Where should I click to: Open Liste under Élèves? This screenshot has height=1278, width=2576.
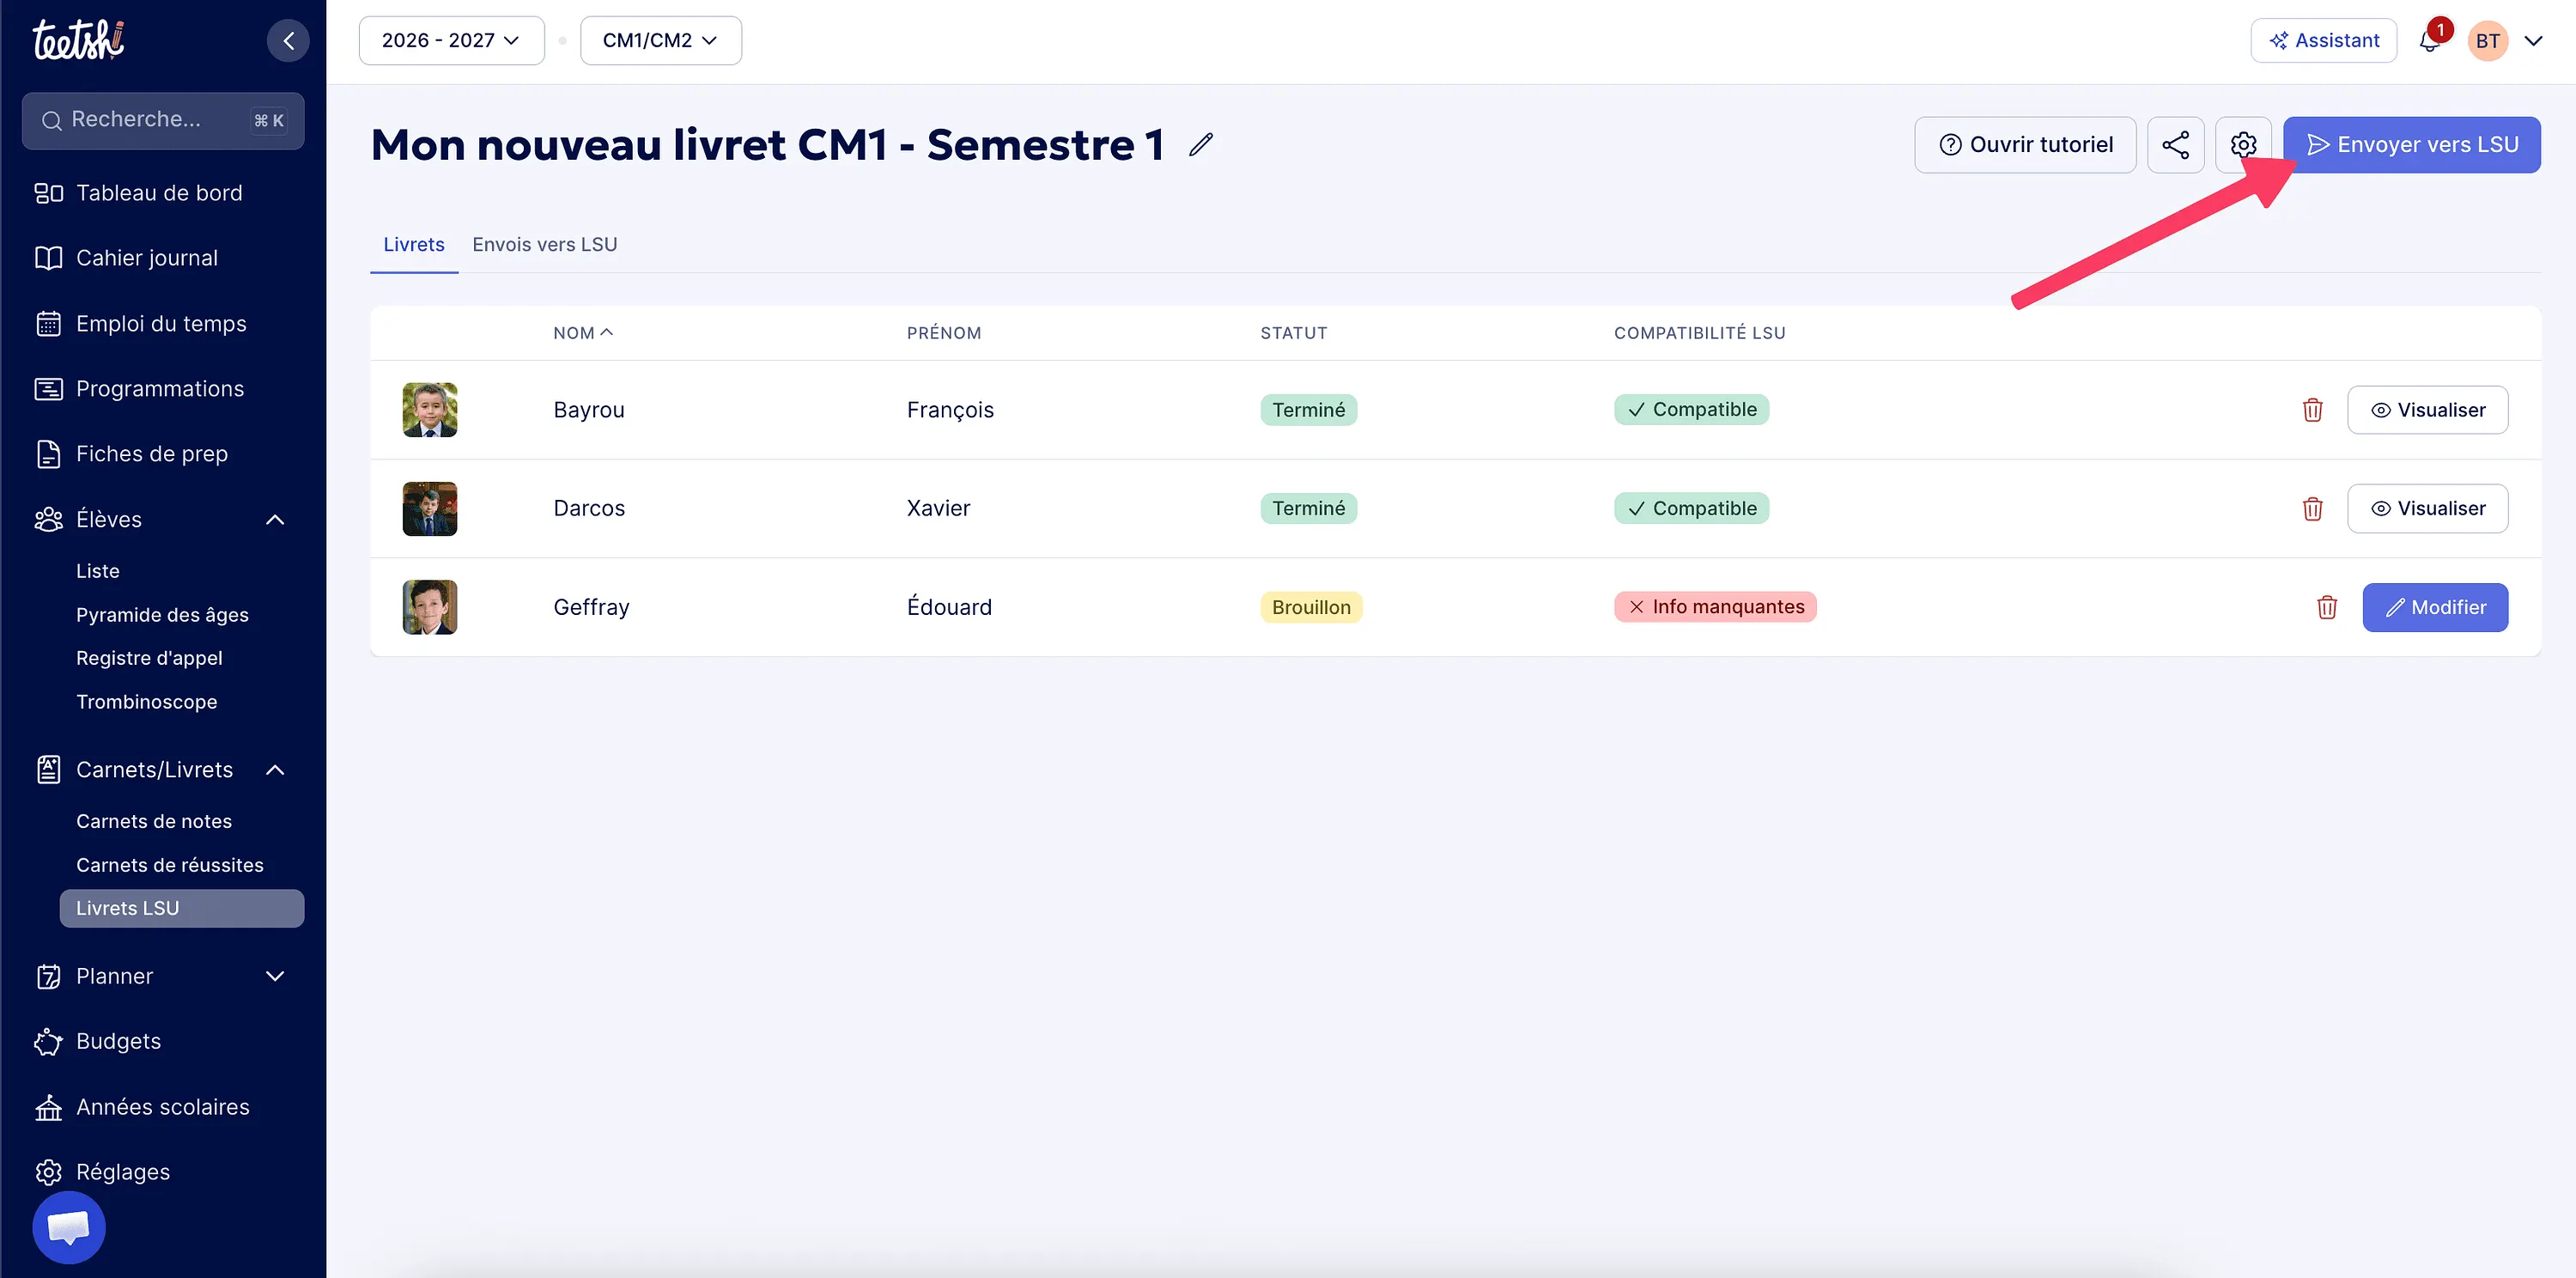(98, 571)
